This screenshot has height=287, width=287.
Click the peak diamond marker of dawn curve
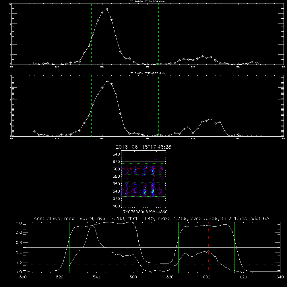pos(107,9)
